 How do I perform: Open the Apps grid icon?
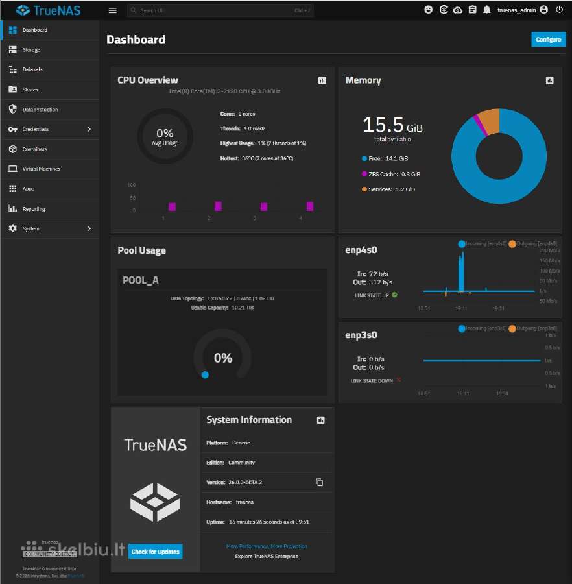[13, 189]
